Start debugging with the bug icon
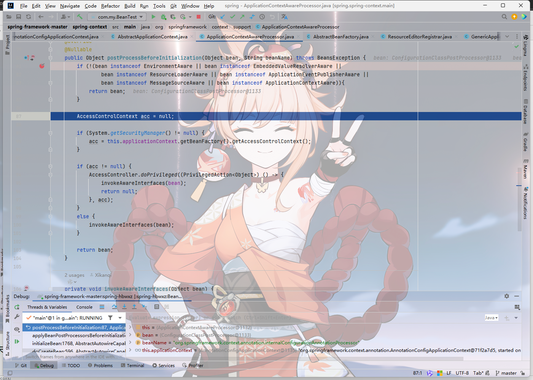The height and width of the screenshot is (380, 533). point(163,17)
